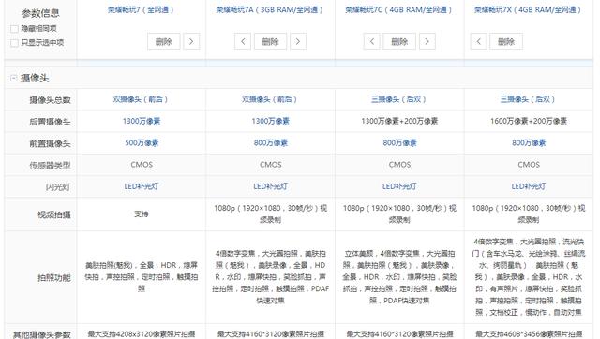Click 800万像素 front camera for 荣耀畅玩7C

(x=399, y=143)
